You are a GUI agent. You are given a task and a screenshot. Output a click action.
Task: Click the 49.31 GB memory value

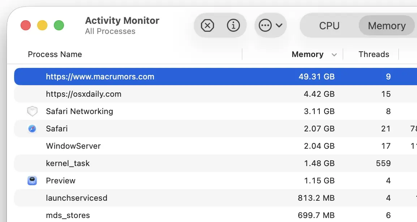(x=317, y=77)
